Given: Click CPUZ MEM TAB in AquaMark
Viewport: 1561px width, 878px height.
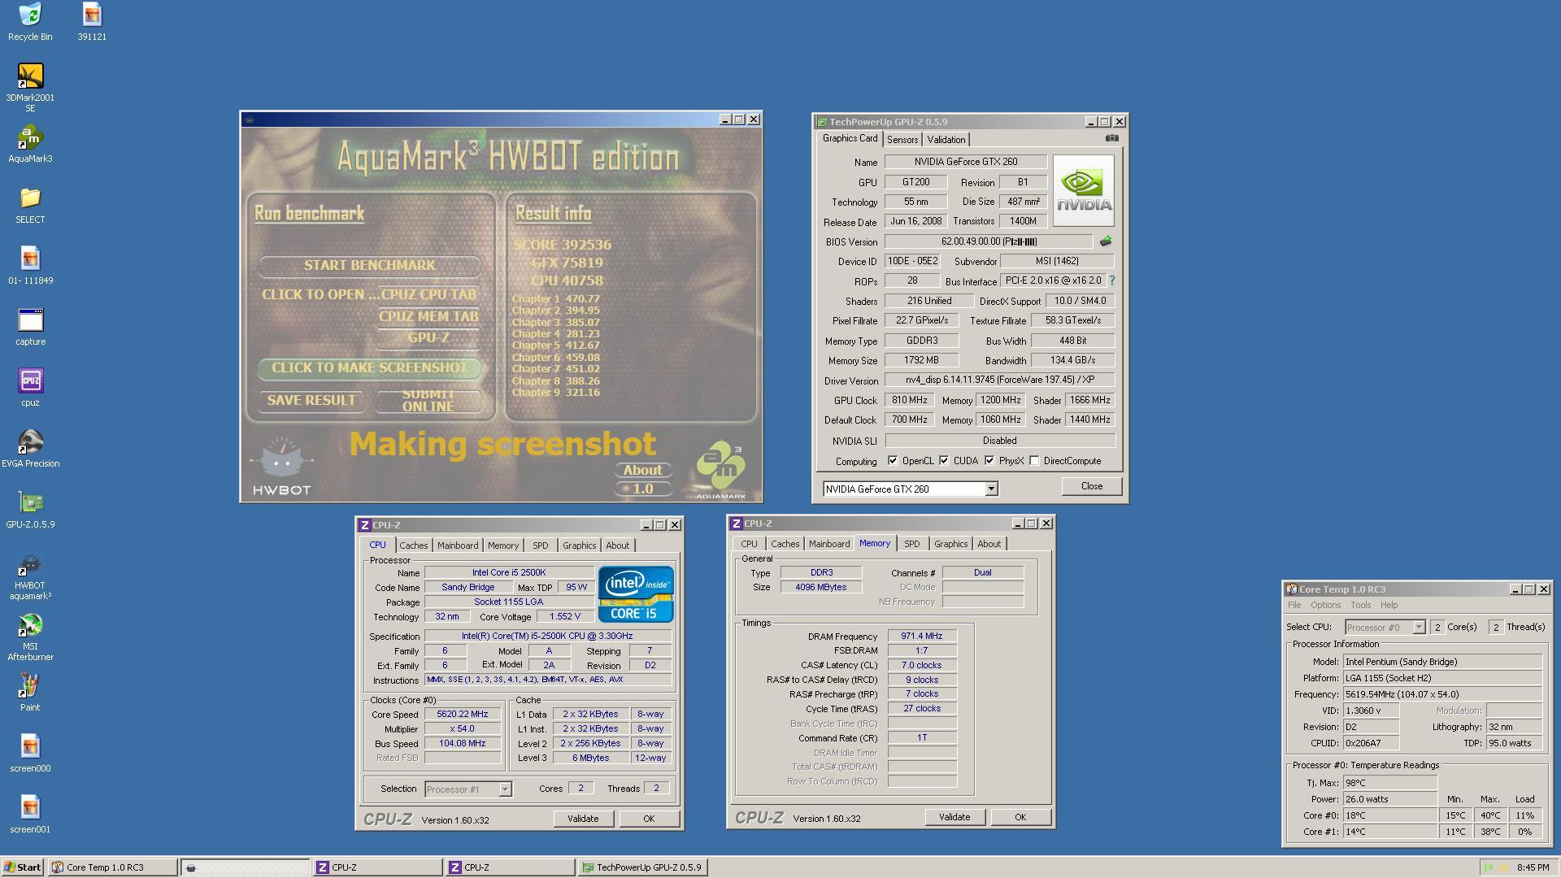Looking at the screenshot, I should [x=428, y=316].
